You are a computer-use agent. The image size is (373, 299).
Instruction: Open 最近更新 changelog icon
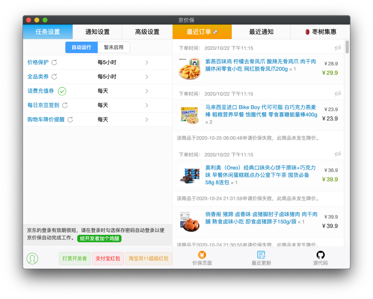(x=261, y=255)
